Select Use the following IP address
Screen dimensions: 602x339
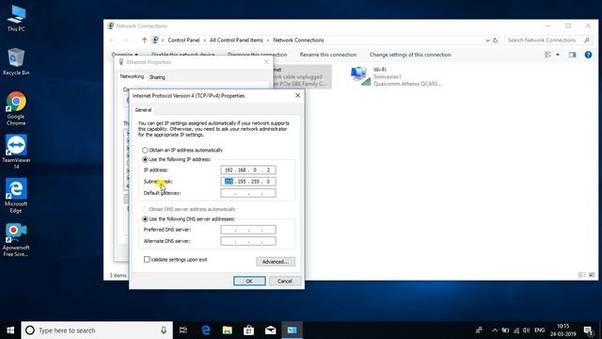pyautogui.click(x=145, y=159)
